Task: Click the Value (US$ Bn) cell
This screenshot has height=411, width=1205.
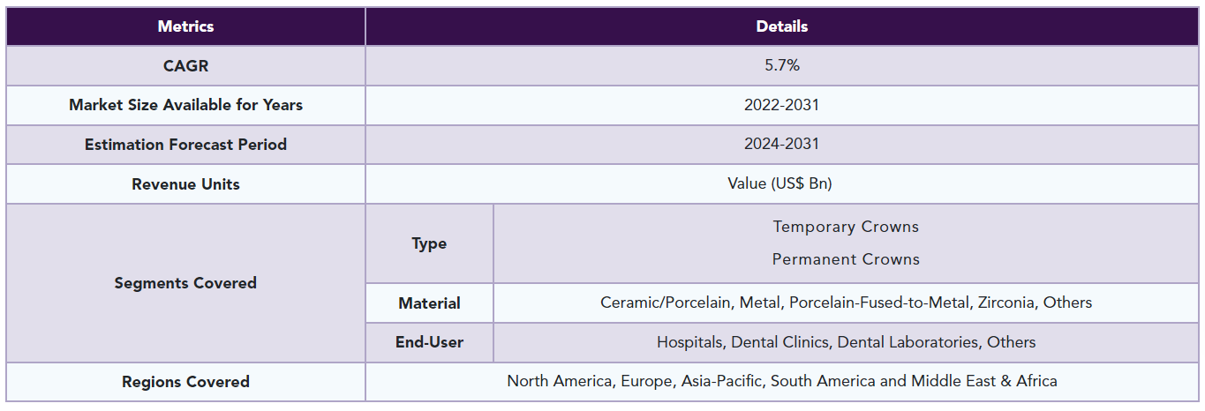Action: [782, 184]
